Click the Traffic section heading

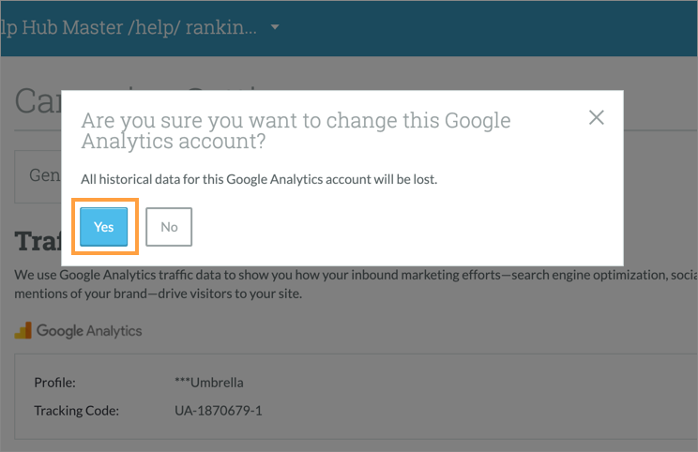coord(38,242)
